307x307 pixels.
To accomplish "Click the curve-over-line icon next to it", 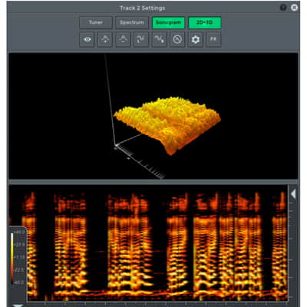I will coord(123,40).
